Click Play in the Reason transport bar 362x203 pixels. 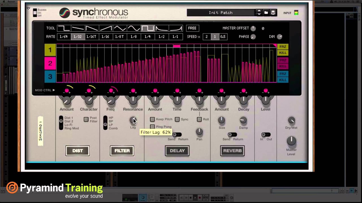pyautogui.click(x=195, y=198)
